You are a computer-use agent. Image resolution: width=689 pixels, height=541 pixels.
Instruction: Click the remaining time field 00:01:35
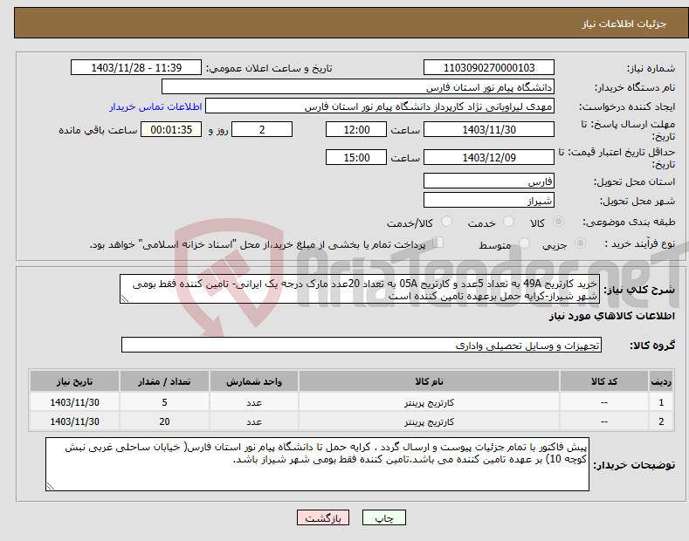[x=171, y=129]
